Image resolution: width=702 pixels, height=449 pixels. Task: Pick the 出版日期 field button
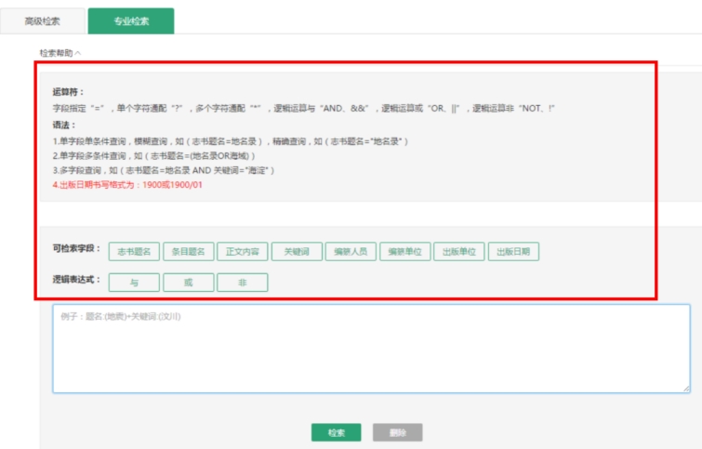point(513,251)
